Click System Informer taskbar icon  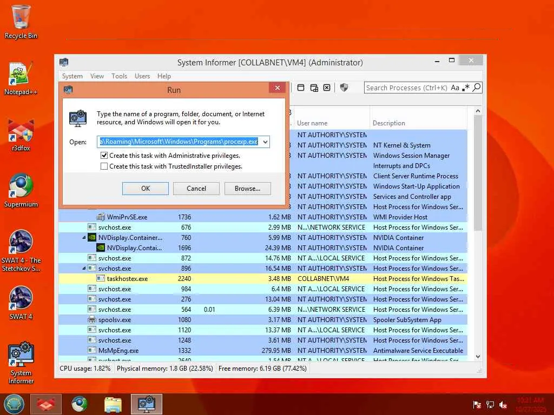(x=146, y=404)
